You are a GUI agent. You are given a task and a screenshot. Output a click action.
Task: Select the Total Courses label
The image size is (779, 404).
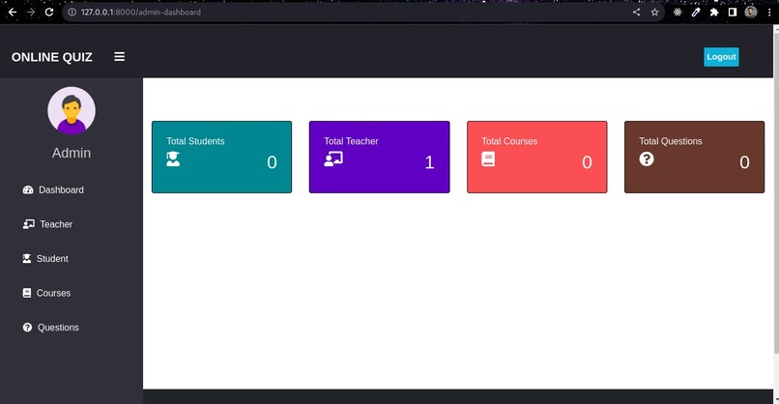coord(509,141)
